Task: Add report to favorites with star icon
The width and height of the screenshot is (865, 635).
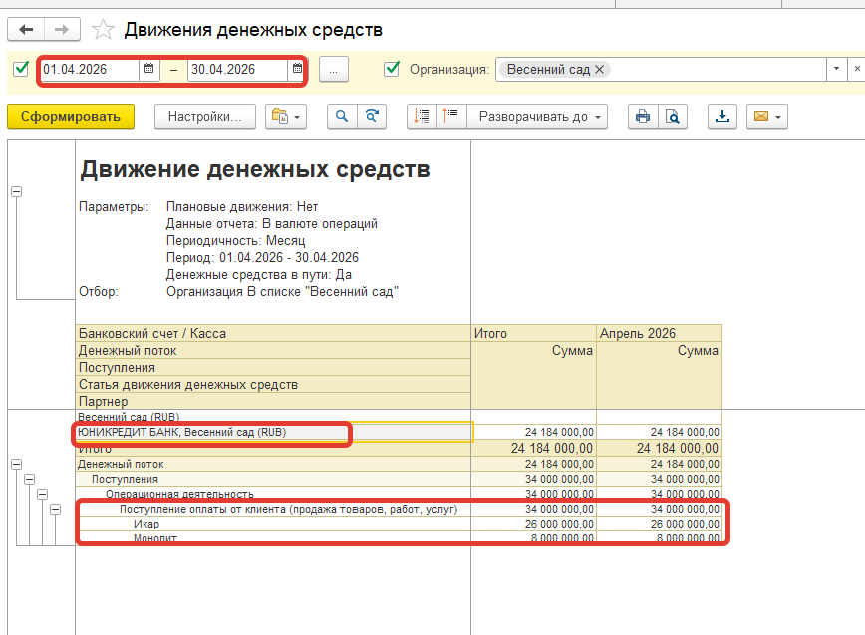Action: (x=103, y=30)
